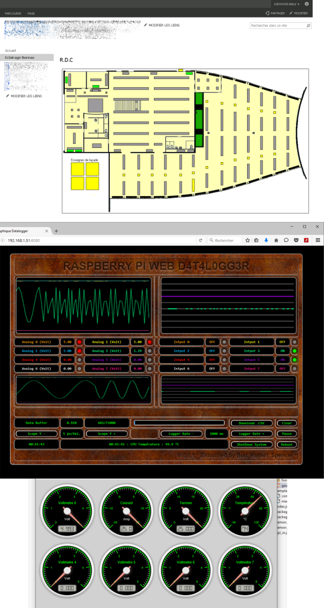Click the 1000 ms logger rate value
This screenshot has width=324, height=608.
point(217,434)
